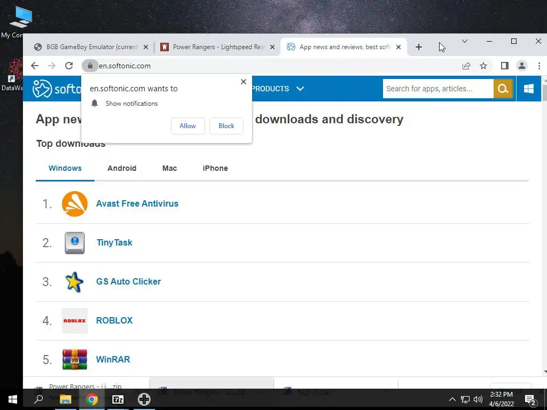547x410 pixels.
Task: Select the iPhone downloads tab
Action: pyautogui.click(x=215, y=168)
